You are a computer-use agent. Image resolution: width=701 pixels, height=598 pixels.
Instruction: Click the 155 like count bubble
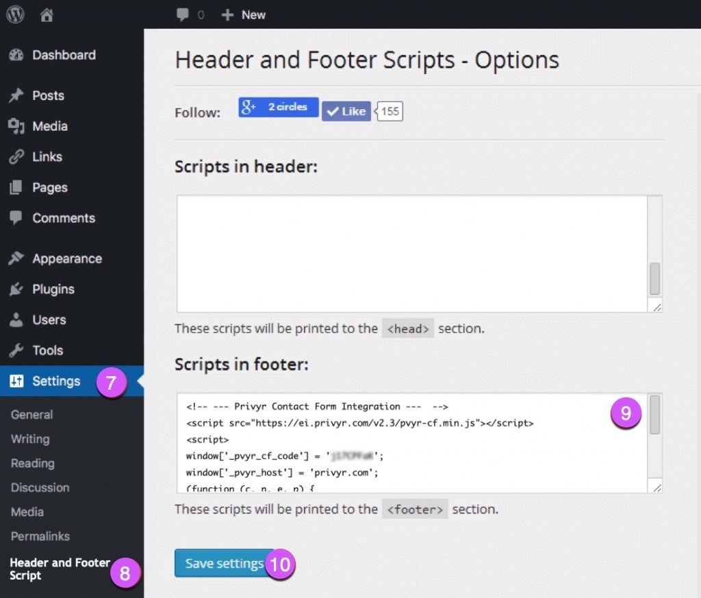(390, 112)
